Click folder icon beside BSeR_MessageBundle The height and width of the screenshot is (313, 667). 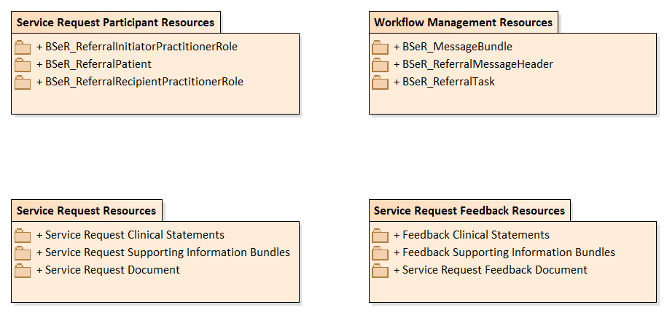coord(381,47)
